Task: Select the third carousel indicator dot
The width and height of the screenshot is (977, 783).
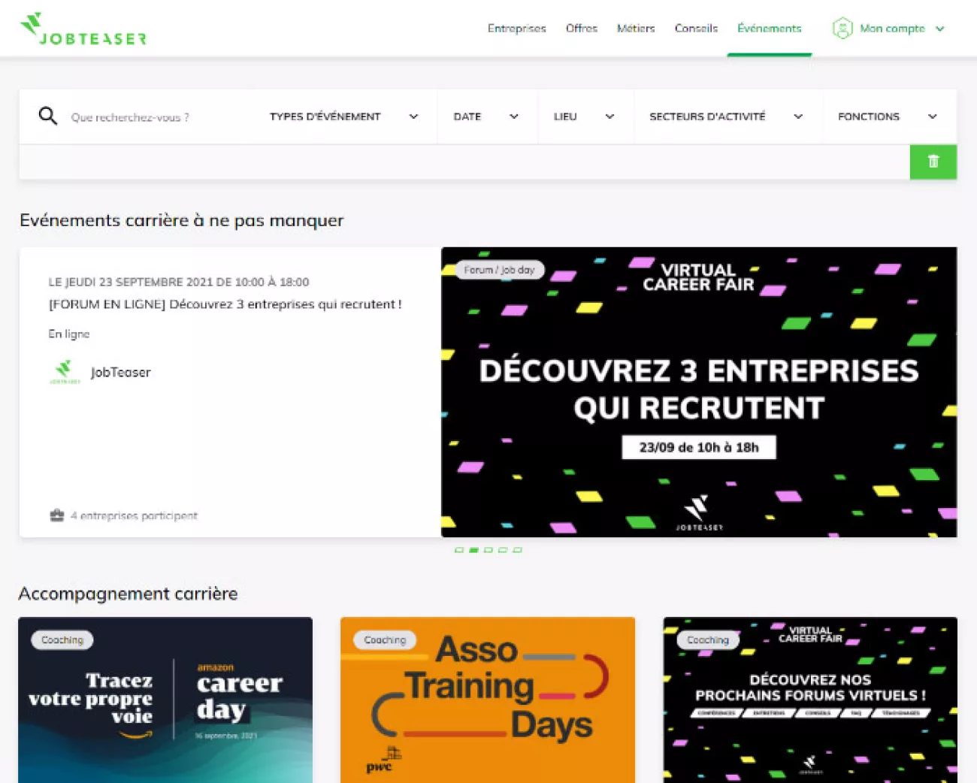Action: tap(488, 550)
